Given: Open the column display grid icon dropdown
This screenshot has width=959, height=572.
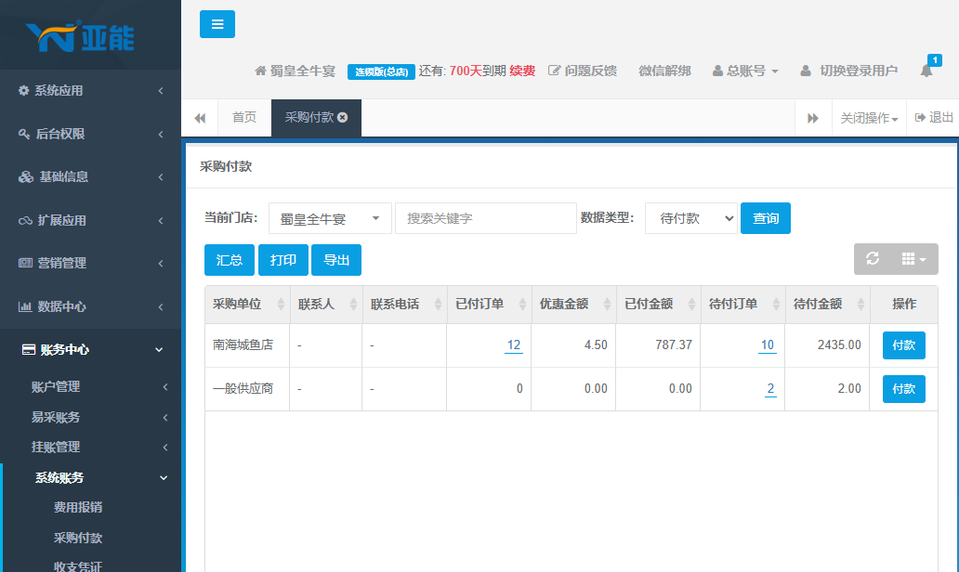Looking at the screenshot, I should (x=913, y=259).
